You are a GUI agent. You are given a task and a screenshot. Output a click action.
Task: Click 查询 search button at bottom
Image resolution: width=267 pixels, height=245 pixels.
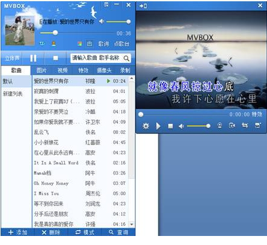(x=118, y=232)
